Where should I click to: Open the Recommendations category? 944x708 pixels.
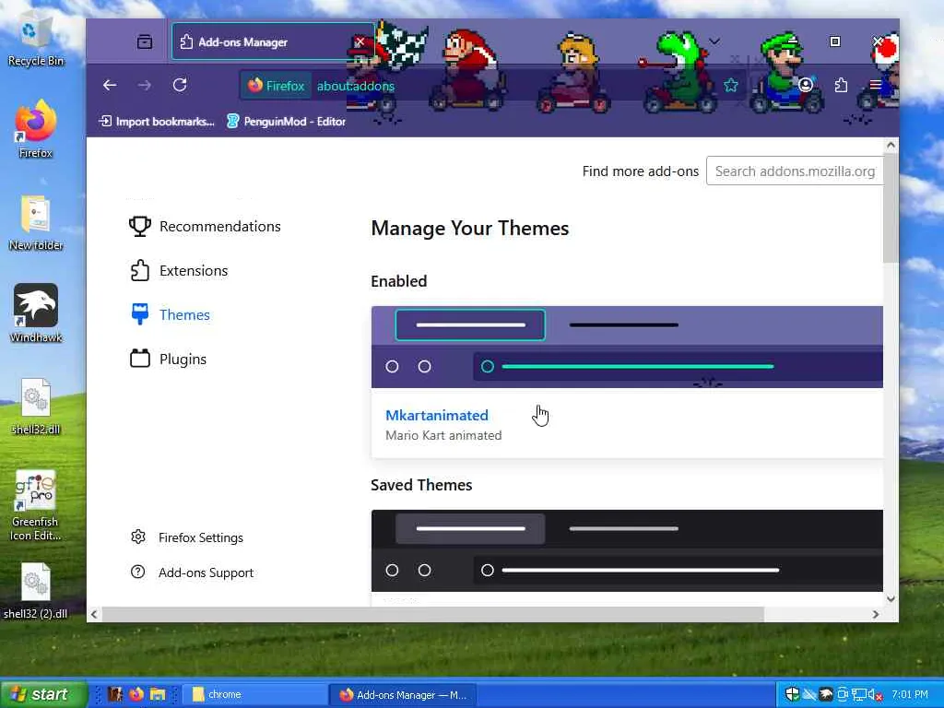pos(205,227)
